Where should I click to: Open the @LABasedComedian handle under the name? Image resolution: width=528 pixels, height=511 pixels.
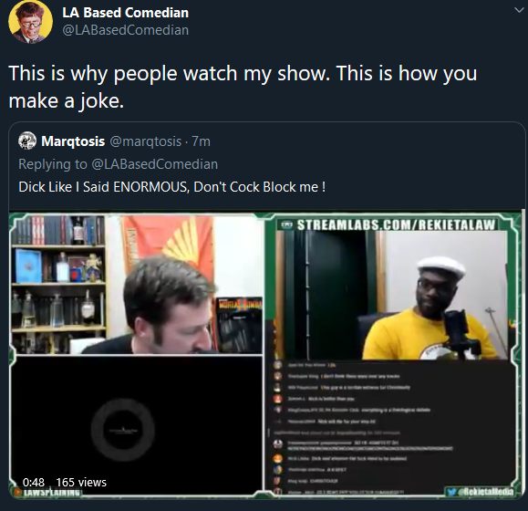point(125,30)
